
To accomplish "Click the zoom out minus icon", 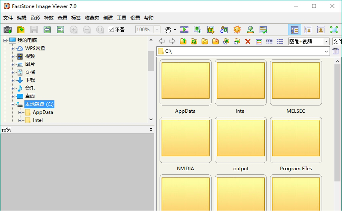I will click(87, 30).
